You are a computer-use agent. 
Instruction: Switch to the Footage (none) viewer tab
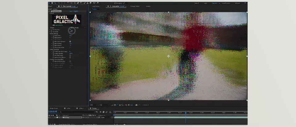pyautogui.click(x=135, y=6)
